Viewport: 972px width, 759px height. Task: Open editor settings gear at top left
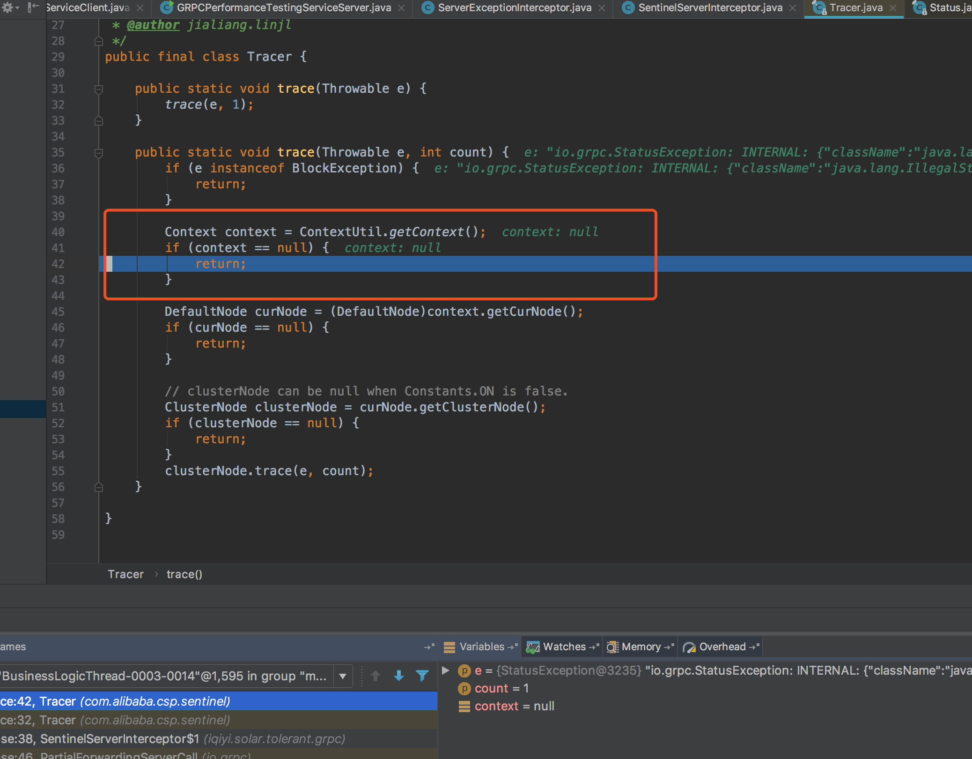[x=7, y=7]
